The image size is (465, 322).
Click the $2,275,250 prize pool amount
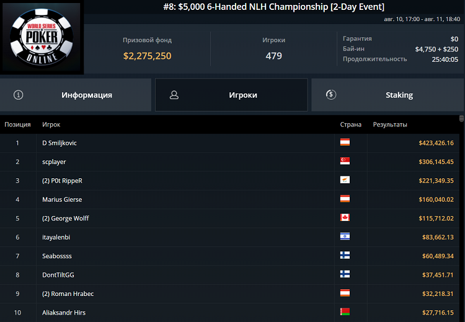[147, 56]
